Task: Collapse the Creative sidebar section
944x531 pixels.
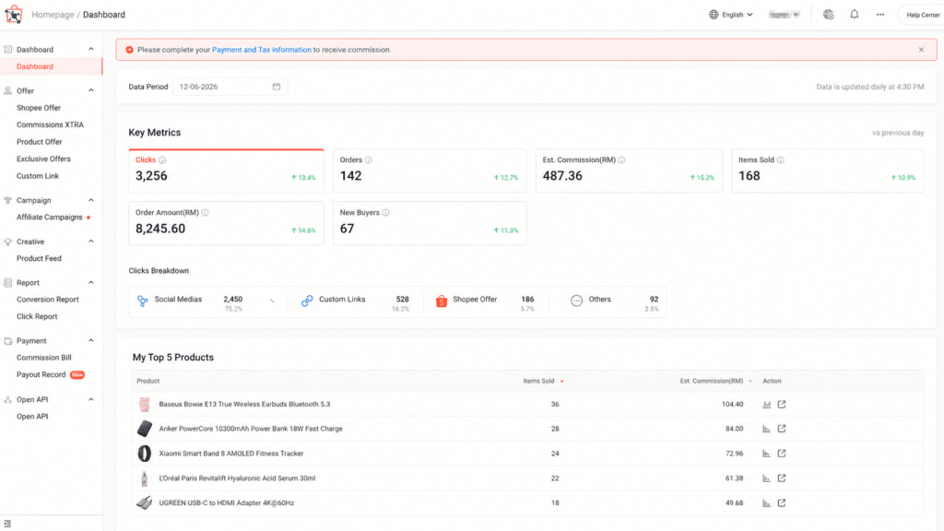Action: tap(91, 242)
